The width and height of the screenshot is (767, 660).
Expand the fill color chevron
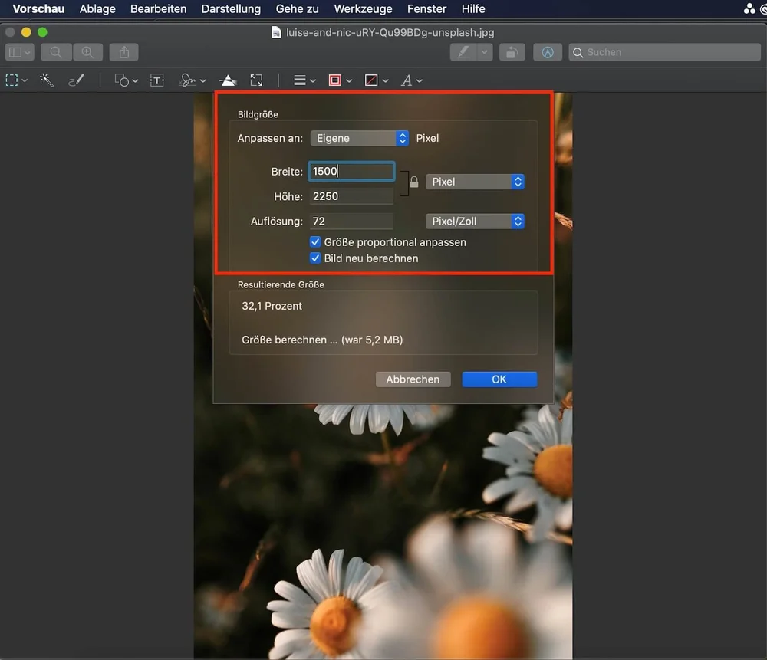386,80
